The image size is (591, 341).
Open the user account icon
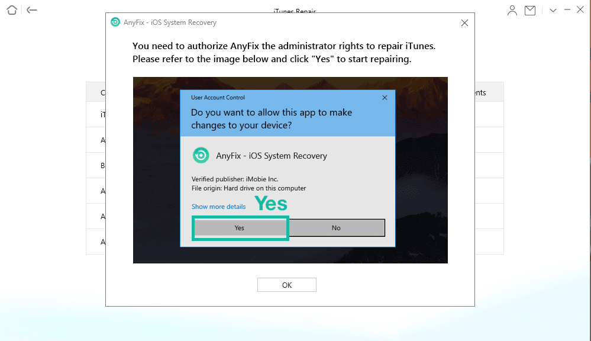(x=512, y=11)
